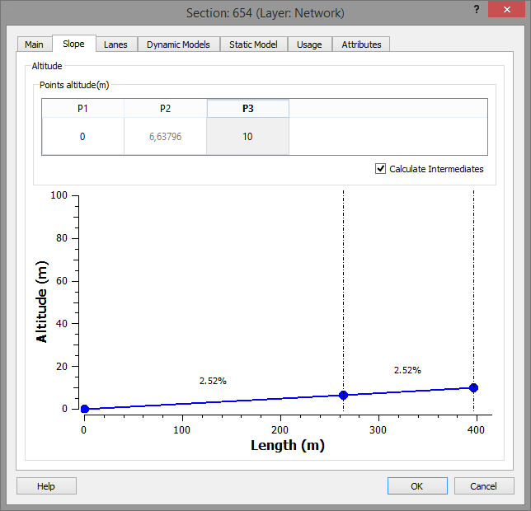Viewport: 531px width, 511px height.
Task: Confirm with the OK button
Action: coord(416,486)
